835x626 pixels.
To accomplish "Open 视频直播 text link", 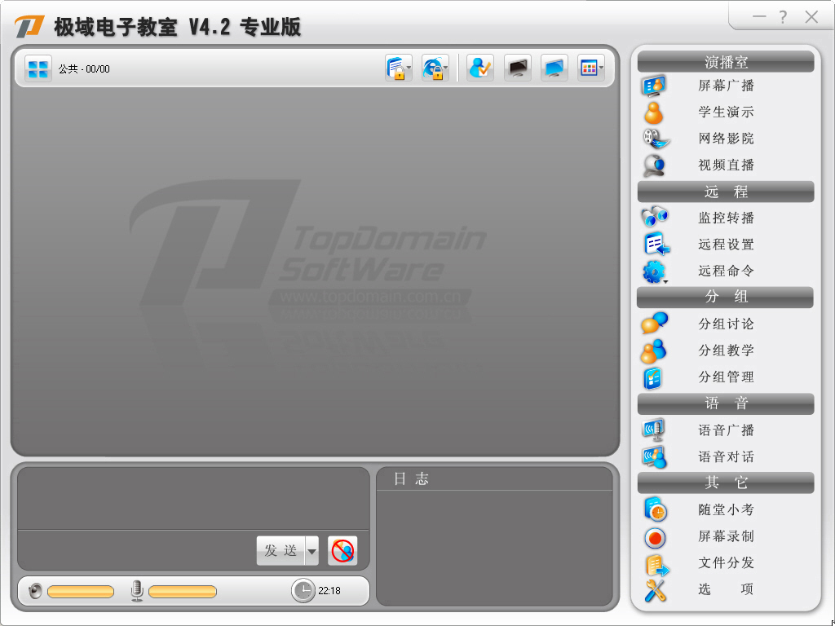I will pyautogui.click(x=726, y=165).
